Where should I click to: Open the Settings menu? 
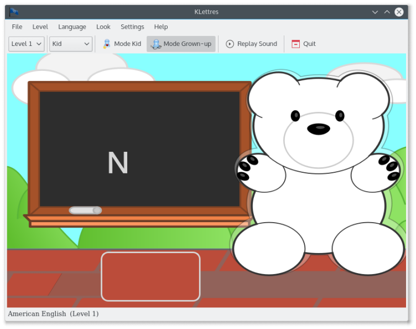[132, 27]
